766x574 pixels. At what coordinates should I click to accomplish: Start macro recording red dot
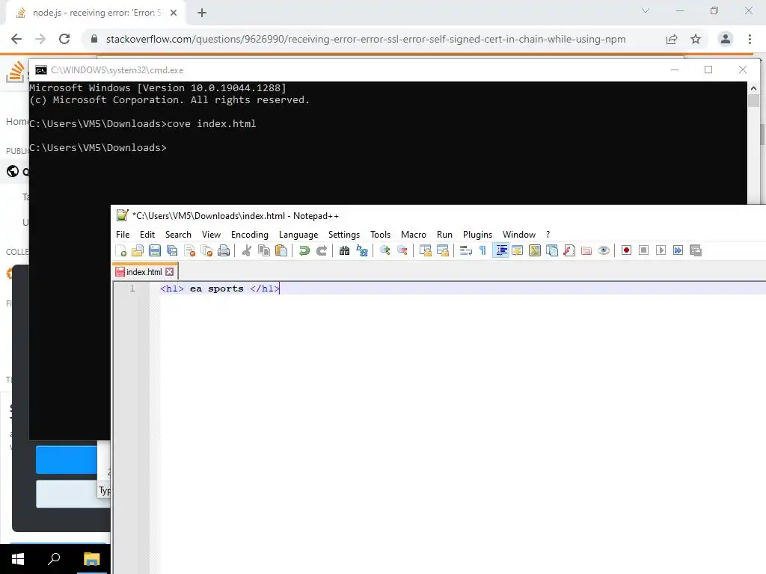pos(626,250)
